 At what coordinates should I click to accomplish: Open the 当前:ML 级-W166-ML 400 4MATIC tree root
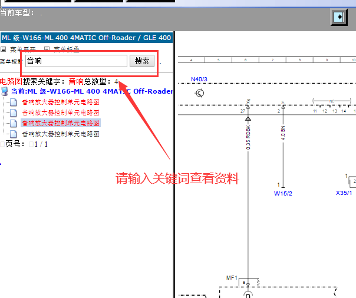pos(92,91)
